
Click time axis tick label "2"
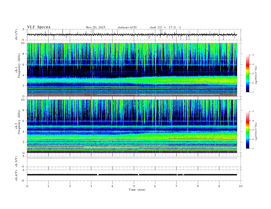(70, 186)
